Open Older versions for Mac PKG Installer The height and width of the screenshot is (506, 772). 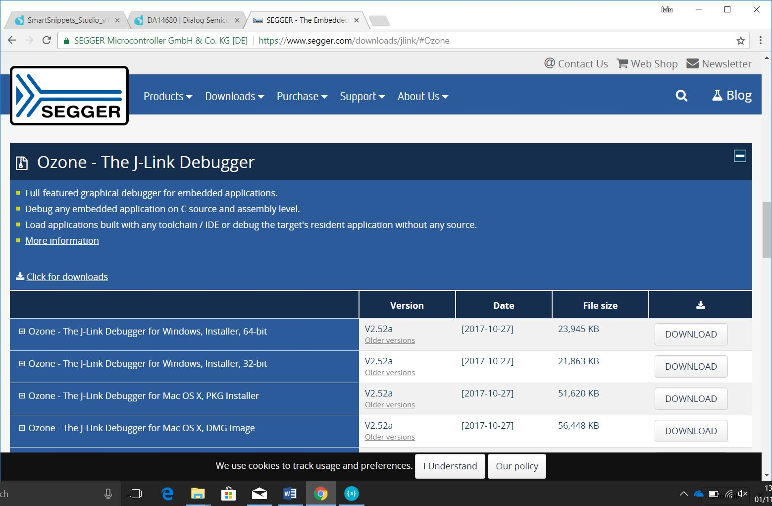point(390,405)
